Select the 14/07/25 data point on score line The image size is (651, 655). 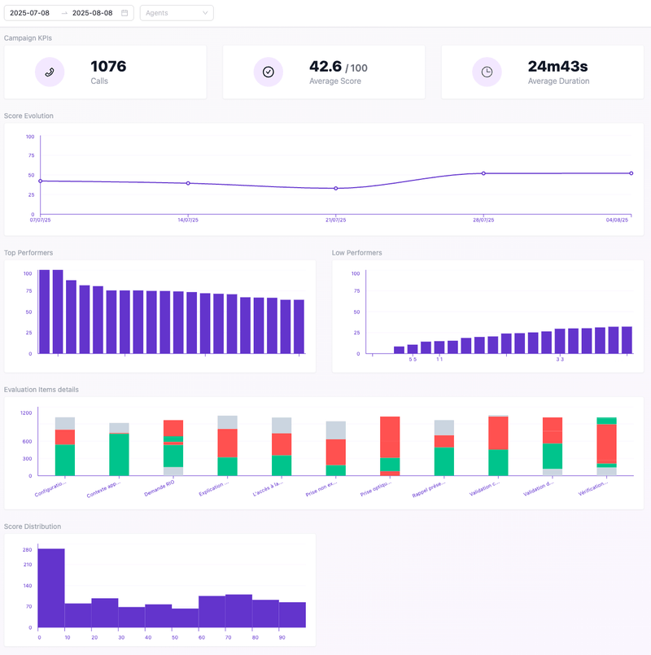coord(188,183)
